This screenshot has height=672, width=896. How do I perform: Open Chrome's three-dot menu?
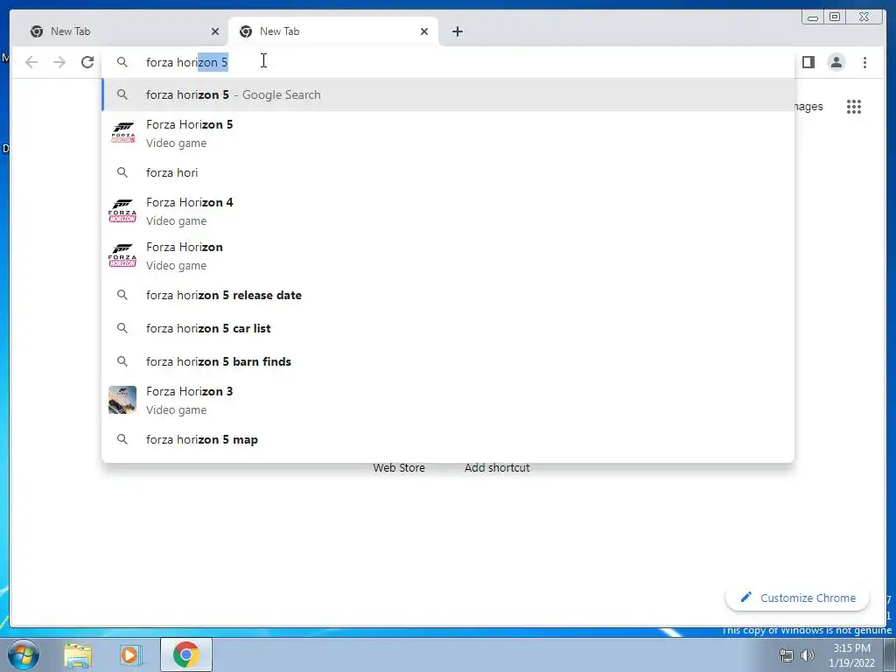864,62
